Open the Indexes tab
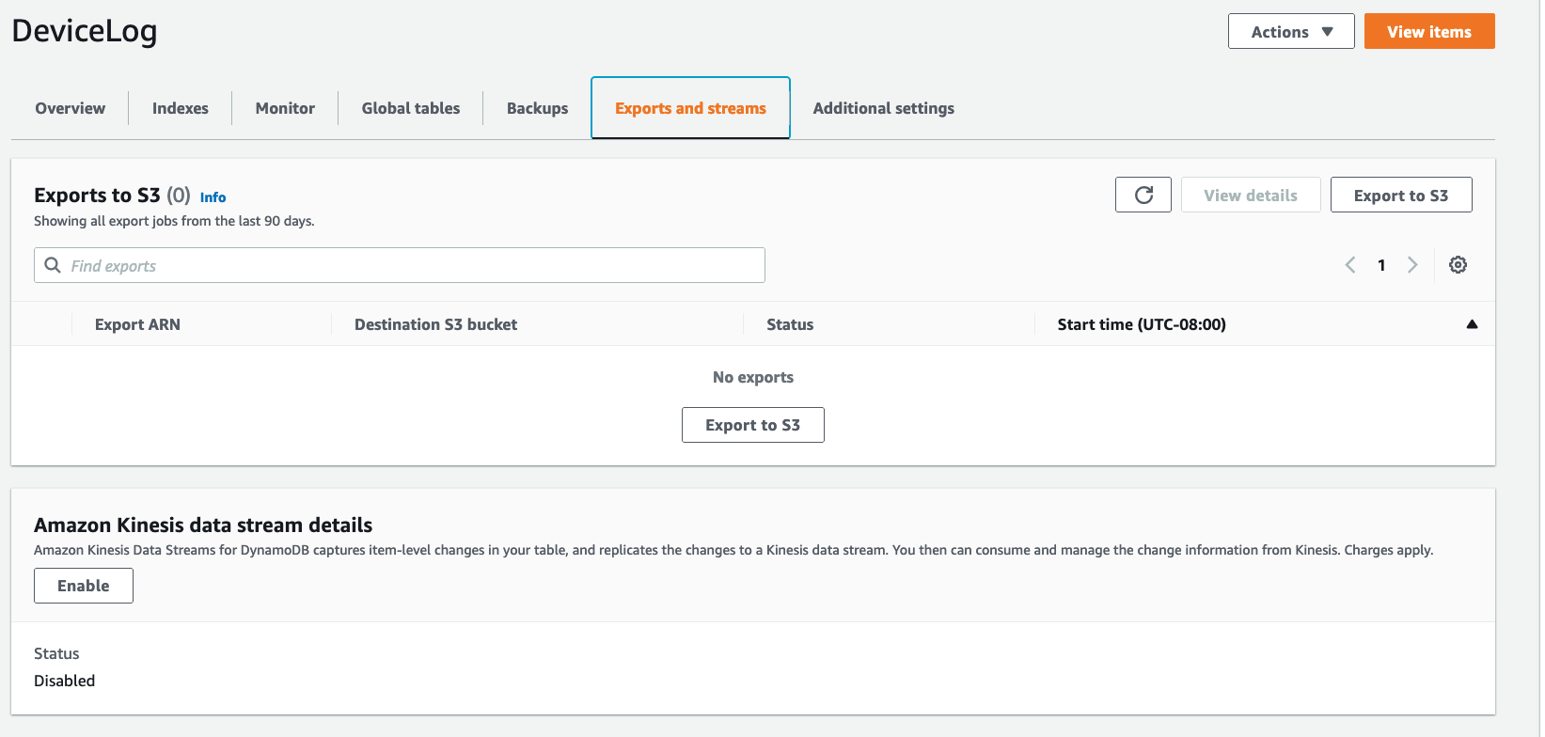This screenshot has width=1545, height=737. pos(181,108)
